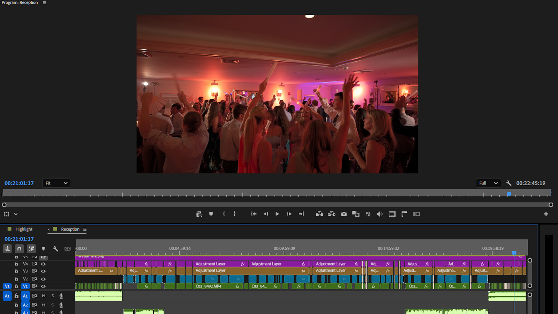Add a marker in the timeline panel
This screenshot has height=314, width=558.
[x=43, y=249]
